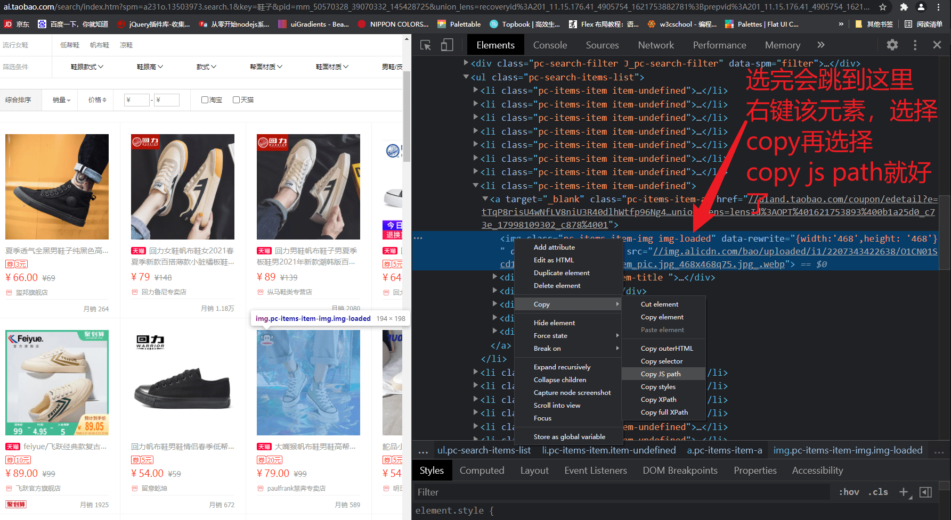Open Feiyue shoes product thumbnail
The image size is (951, 520).
pos(57,383)
